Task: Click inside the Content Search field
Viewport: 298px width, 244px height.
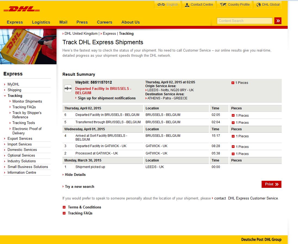Action: [244, 21]
